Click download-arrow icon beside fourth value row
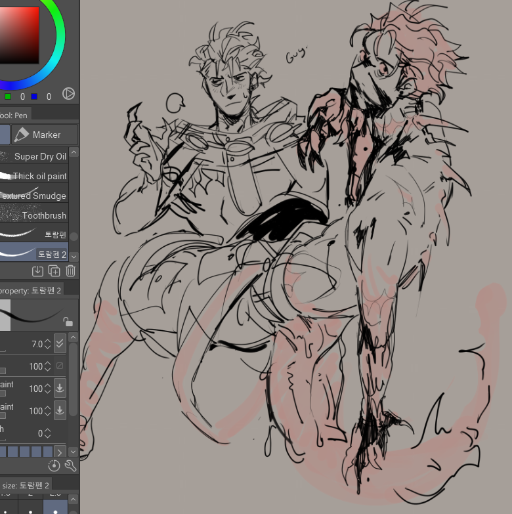512x514 pixels. click(x=60, y=410)
